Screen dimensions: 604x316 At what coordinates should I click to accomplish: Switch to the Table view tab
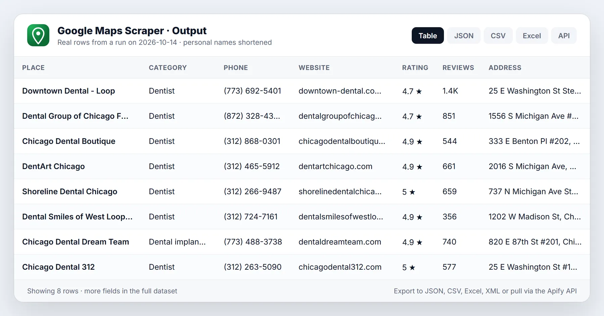[x=427, y=36]
